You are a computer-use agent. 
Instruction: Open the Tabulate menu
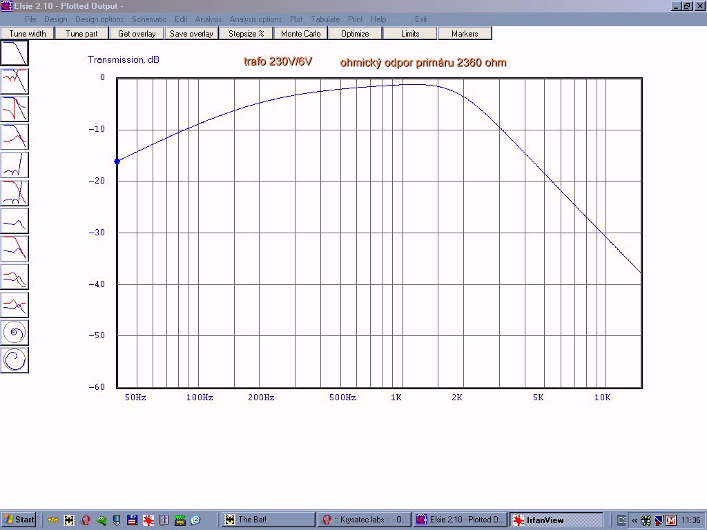pyautogui.click(x=325, y=19)
